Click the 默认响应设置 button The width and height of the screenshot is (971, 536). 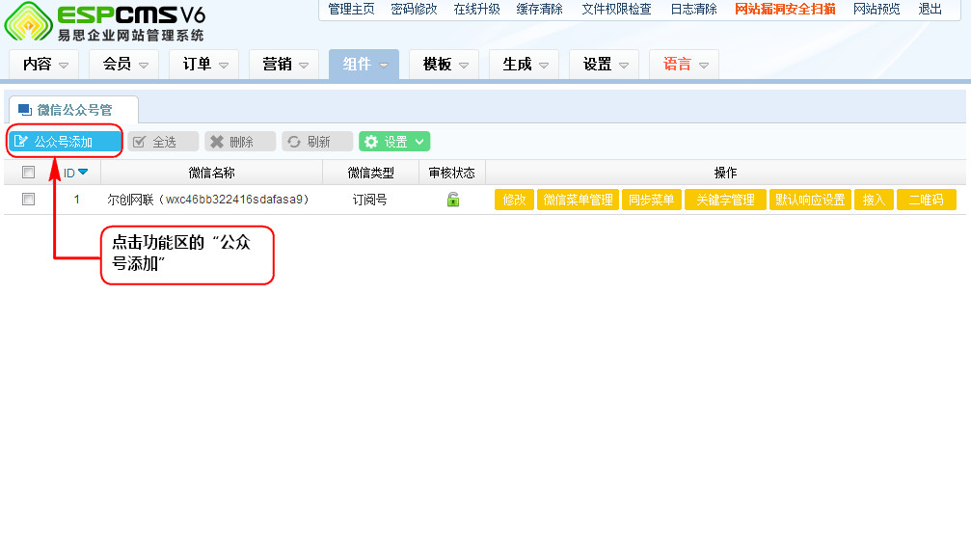[810, 200]
